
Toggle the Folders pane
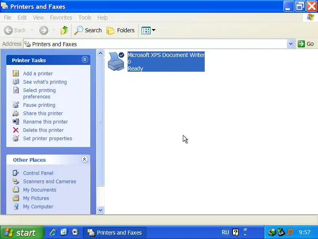(121, 30)
